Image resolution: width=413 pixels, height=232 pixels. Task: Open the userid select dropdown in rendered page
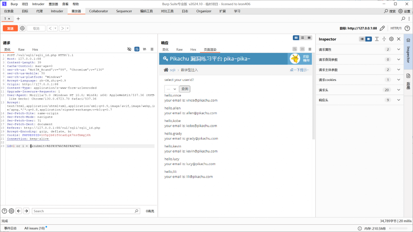[171, 89]
